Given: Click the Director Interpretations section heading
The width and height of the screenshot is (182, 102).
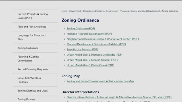Looking at the screenshot, I should pyautogui.click(x=80, y=92).
